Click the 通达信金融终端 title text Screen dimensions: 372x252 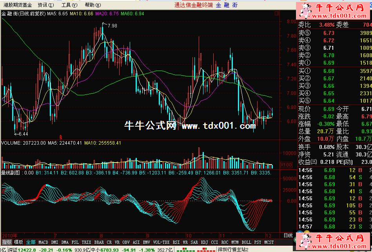point(194,5)
